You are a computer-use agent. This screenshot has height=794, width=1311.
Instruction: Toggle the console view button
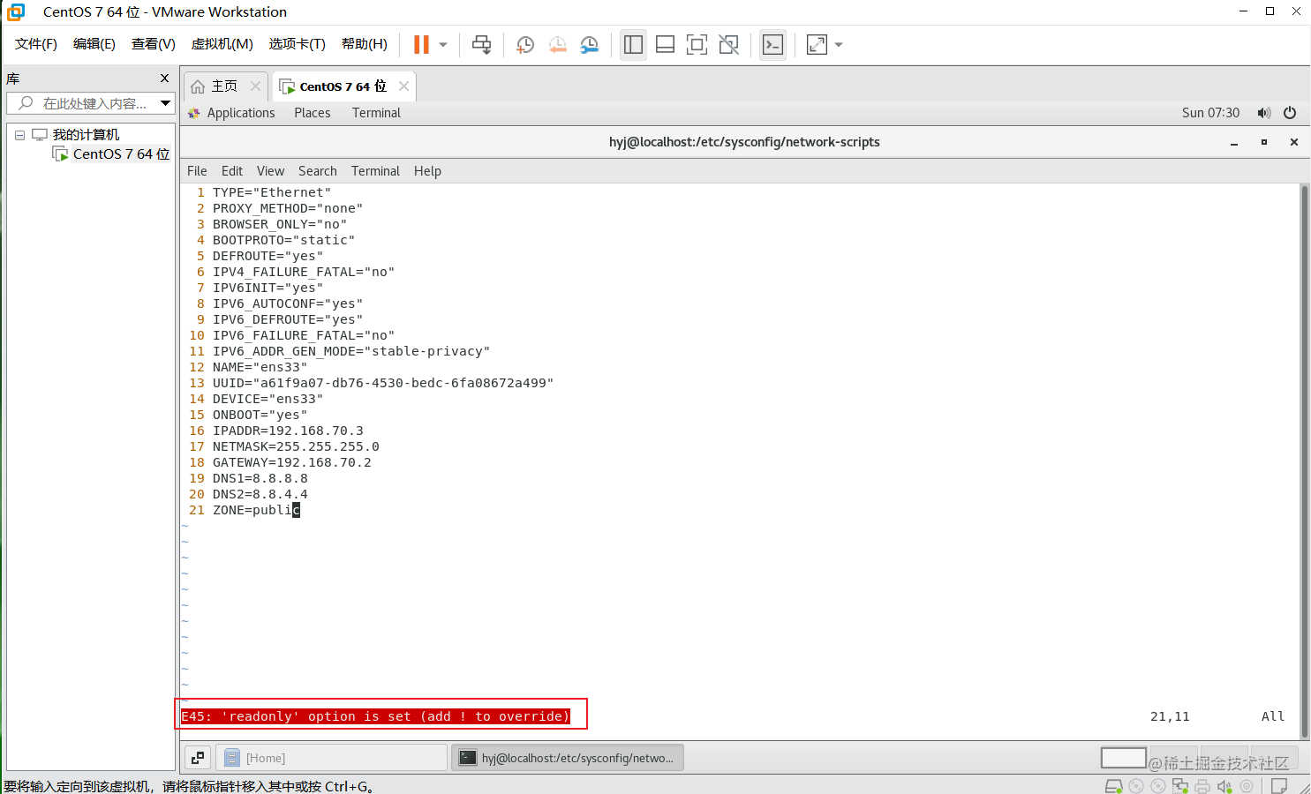(772, 44)
